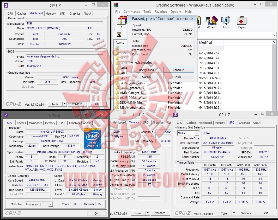
Task: Click Cancel in the benchmark dialog
Action: 146,76
